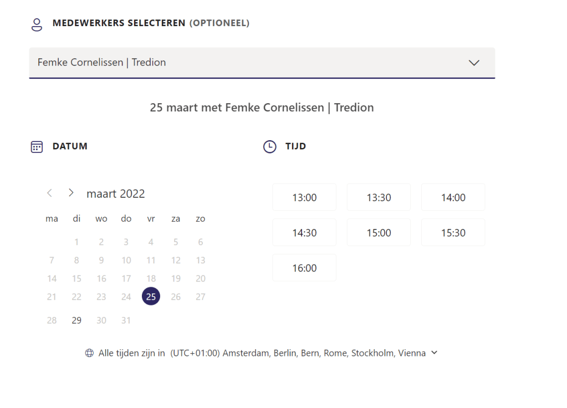The image size is (567, 408).
Task: Click the calendar icon next to Datum
Action: coord(37,147)
